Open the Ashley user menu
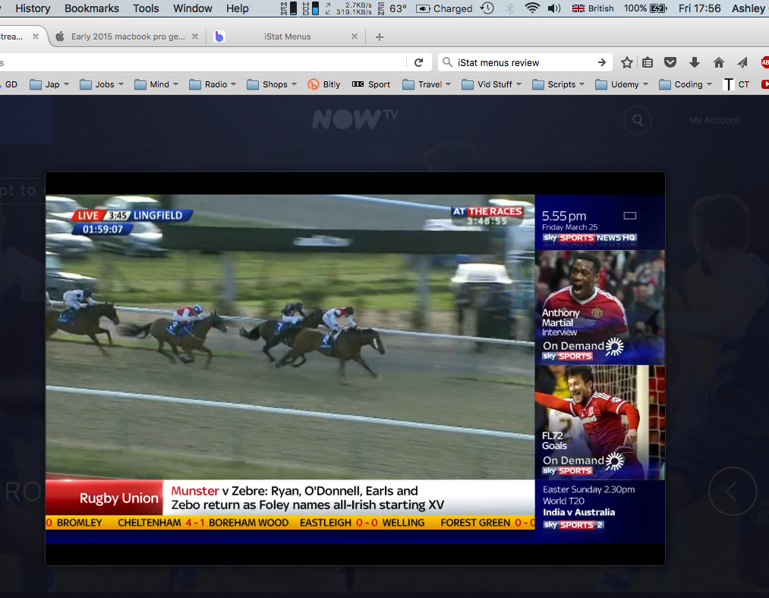The height and width of the screenshot is (598, 769). coord(748,8)
